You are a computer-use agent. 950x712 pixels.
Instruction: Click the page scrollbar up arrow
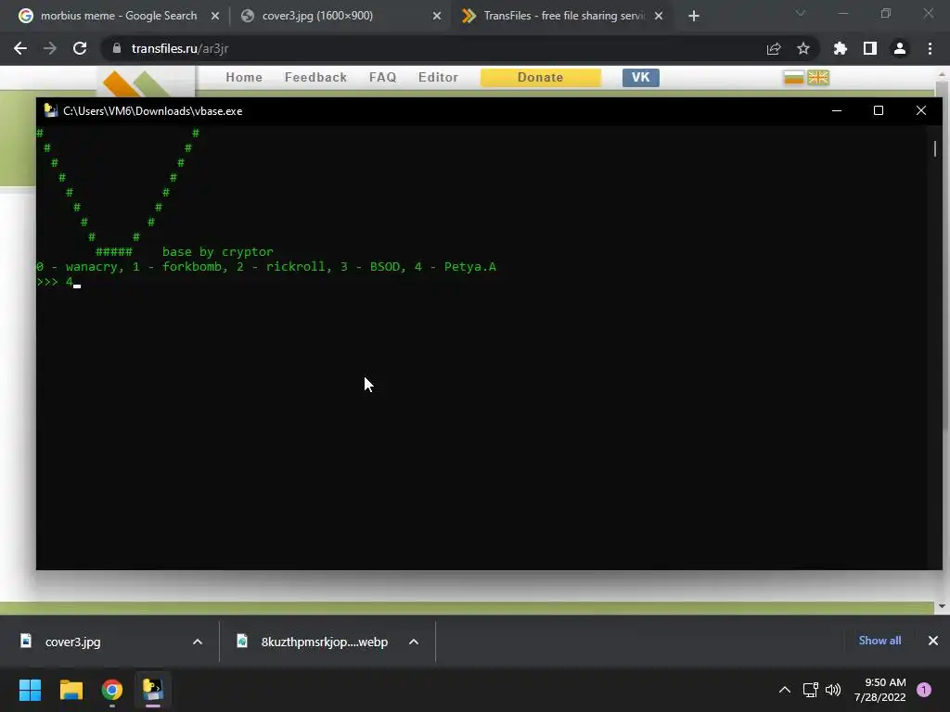(x=942, y=74)
